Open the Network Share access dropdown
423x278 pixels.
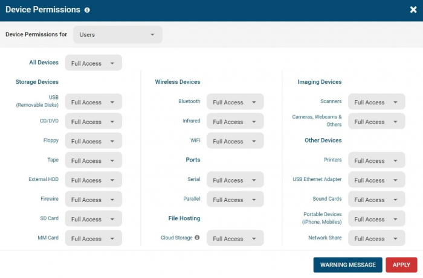point(376,238)
